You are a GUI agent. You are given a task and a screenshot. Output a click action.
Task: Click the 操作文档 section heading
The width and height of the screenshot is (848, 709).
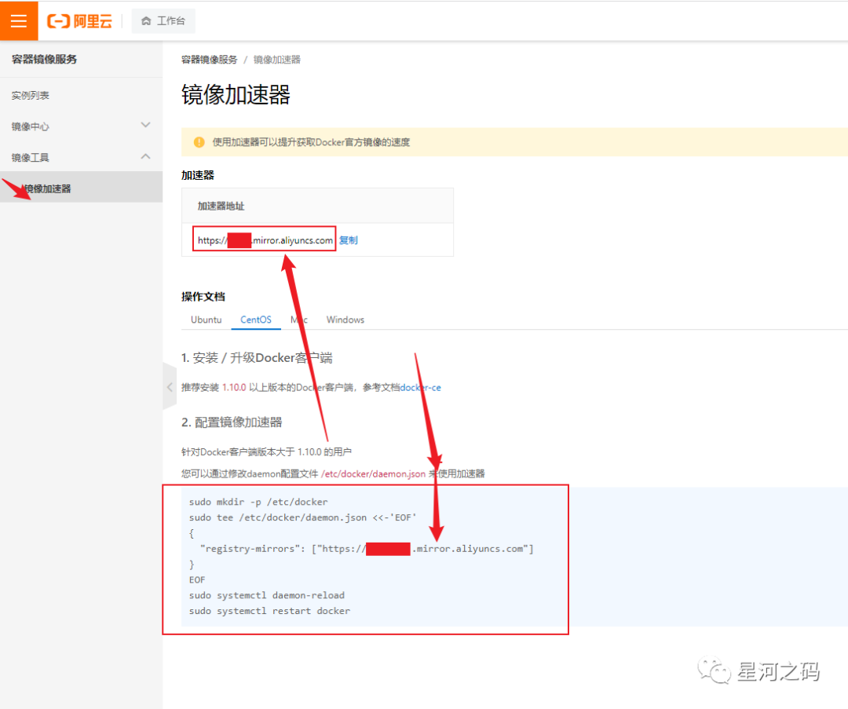click(x=203, y=296)
